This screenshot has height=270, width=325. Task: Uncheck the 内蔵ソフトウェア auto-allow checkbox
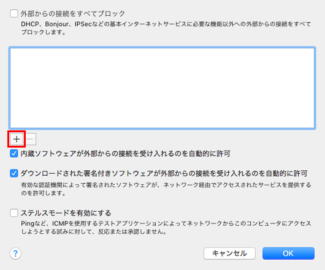point(14,154)
